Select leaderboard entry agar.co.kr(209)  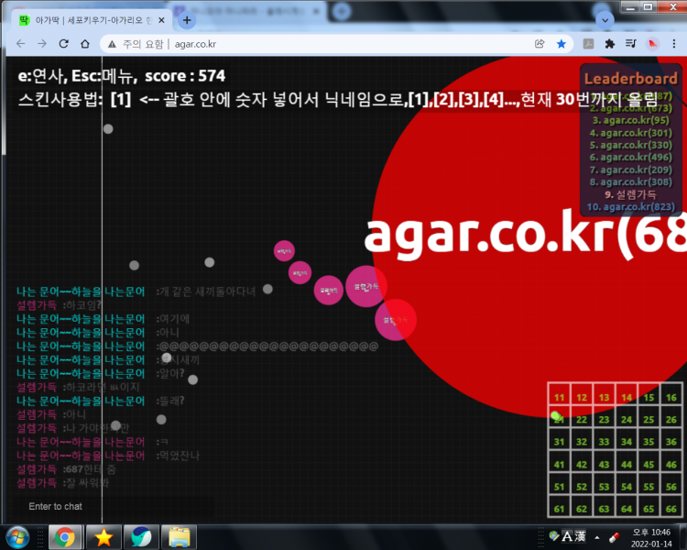click(x=631, y=170)
